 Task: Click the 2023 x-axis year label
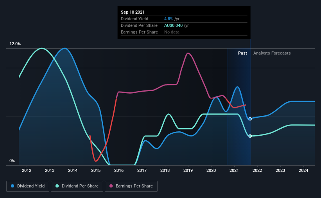tap(280, 170)
